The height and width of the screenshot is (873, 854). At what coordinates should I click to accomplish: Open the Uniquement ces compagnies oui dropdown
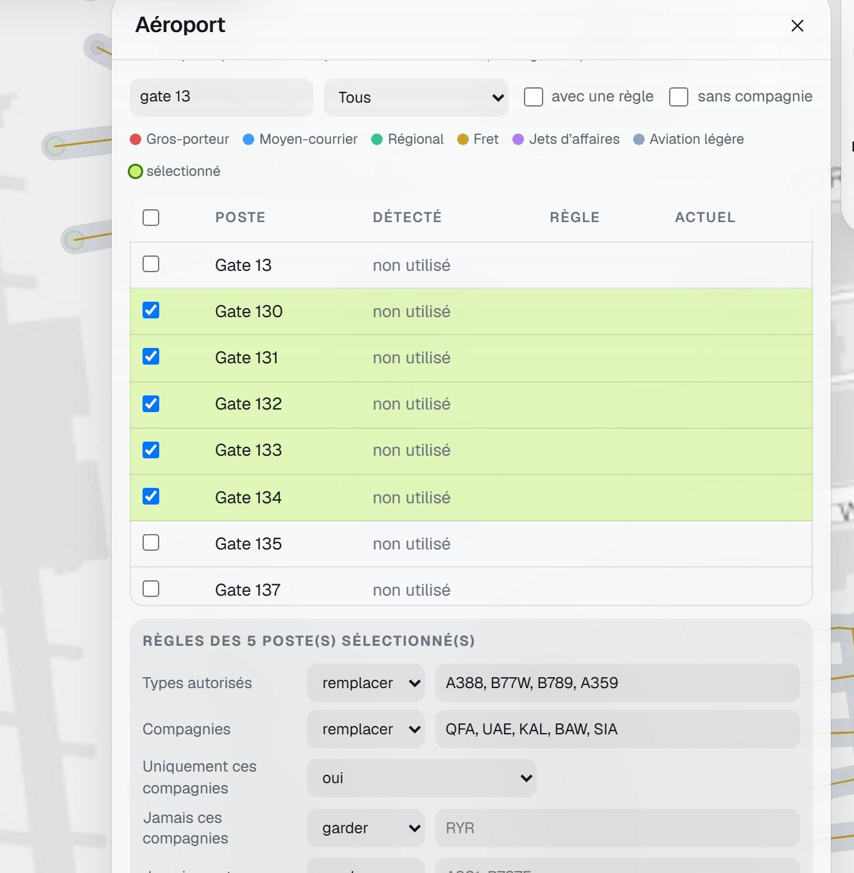coord(422,778)
